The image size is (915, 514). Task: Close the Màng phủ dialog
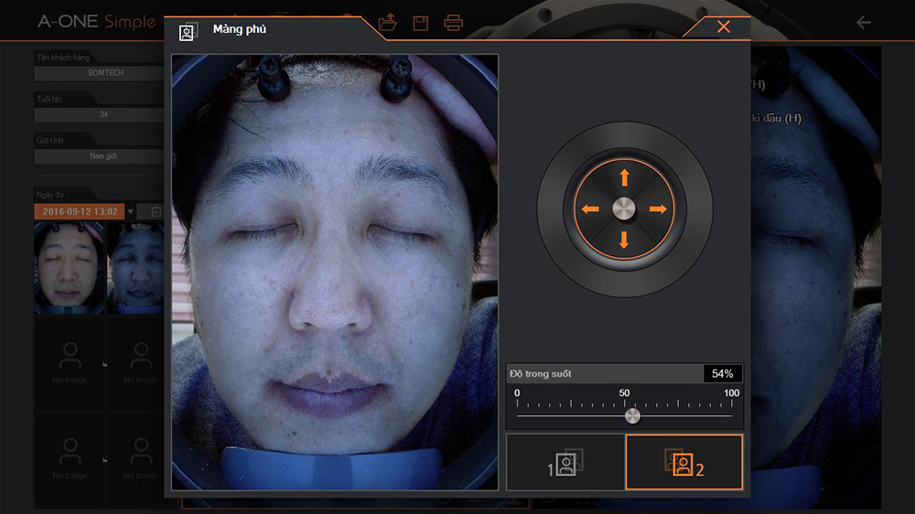tap(723, 27)
